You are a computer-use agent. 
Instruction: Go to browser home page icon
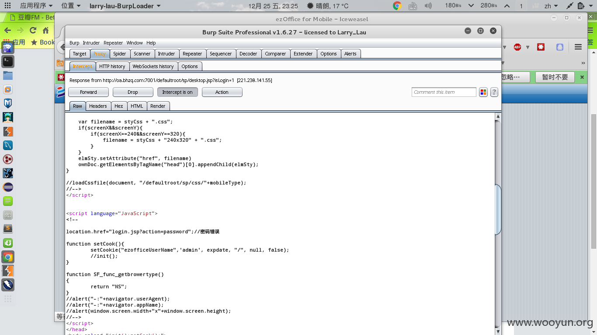tap(46, 30)
